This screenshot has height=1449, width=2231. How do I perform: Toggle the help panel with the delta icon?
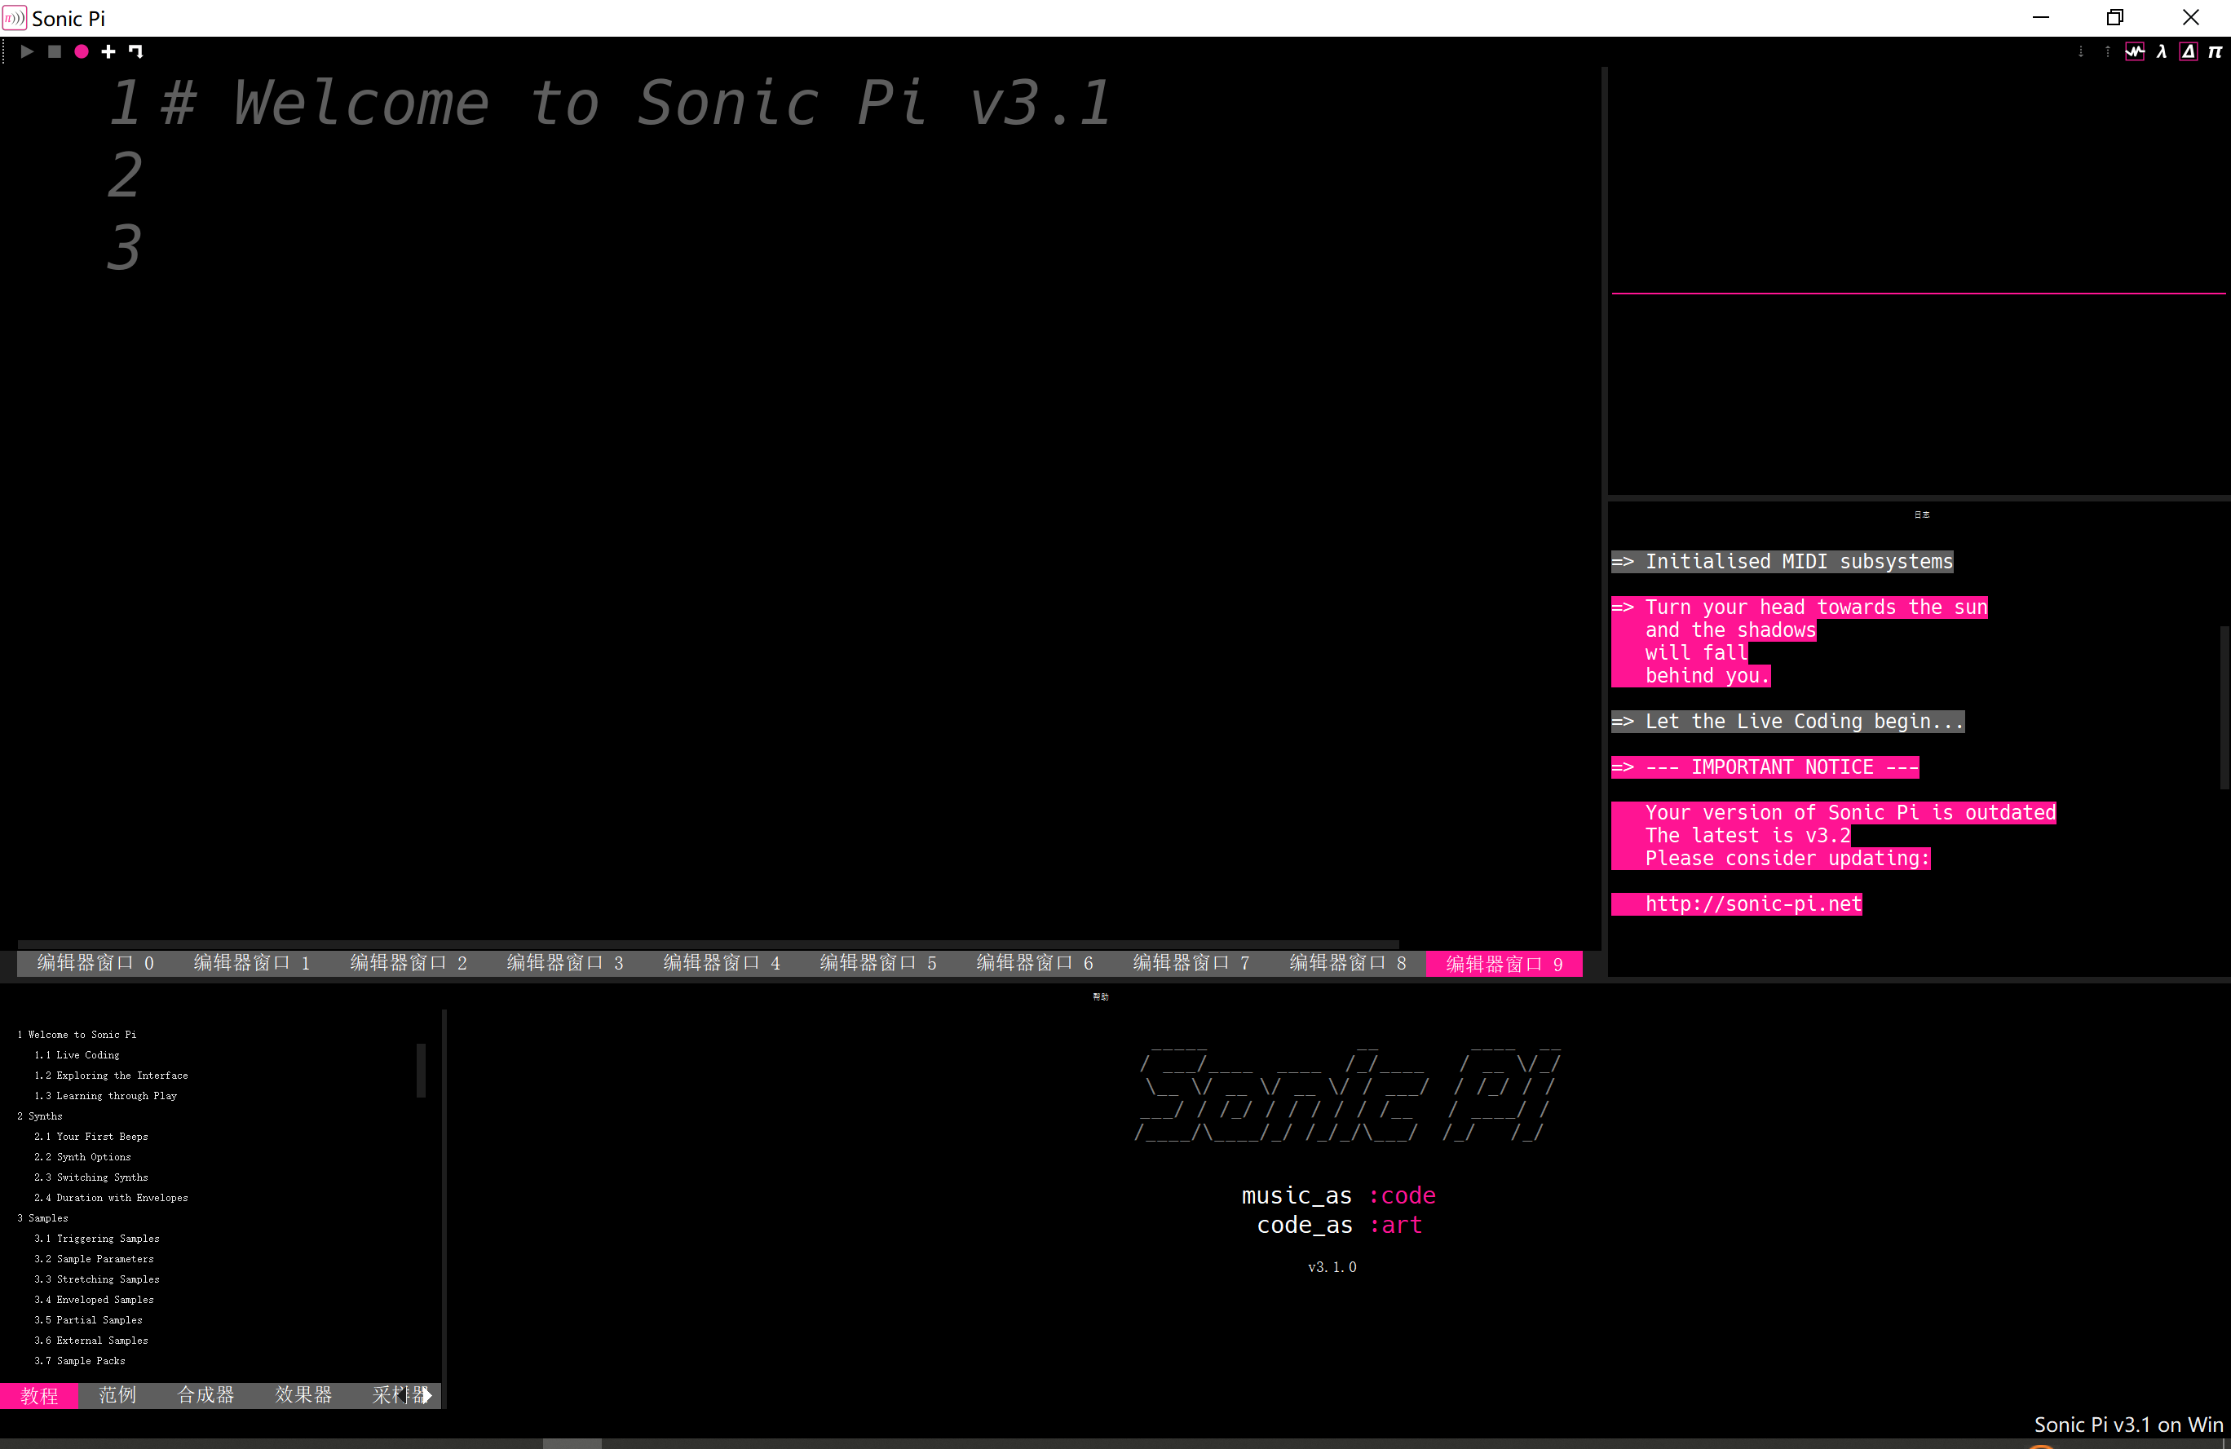click(2187, 51)
